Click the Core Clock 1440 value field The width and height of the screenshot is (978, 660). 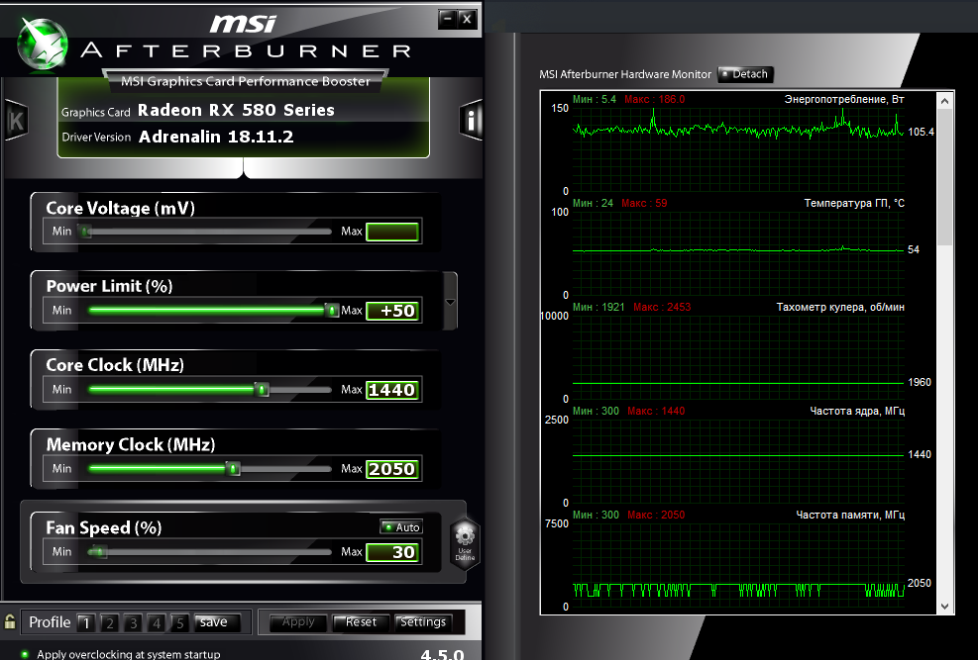click(x=392, y=390)
